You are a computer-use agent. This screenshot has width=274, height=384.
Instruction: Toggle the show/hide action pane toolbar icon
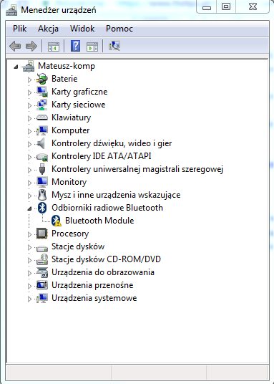[x=92, y=47]
